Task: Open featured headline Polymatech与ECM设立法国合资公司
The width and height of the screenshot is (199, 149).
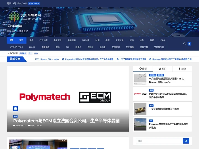Action: click(66, 121)
